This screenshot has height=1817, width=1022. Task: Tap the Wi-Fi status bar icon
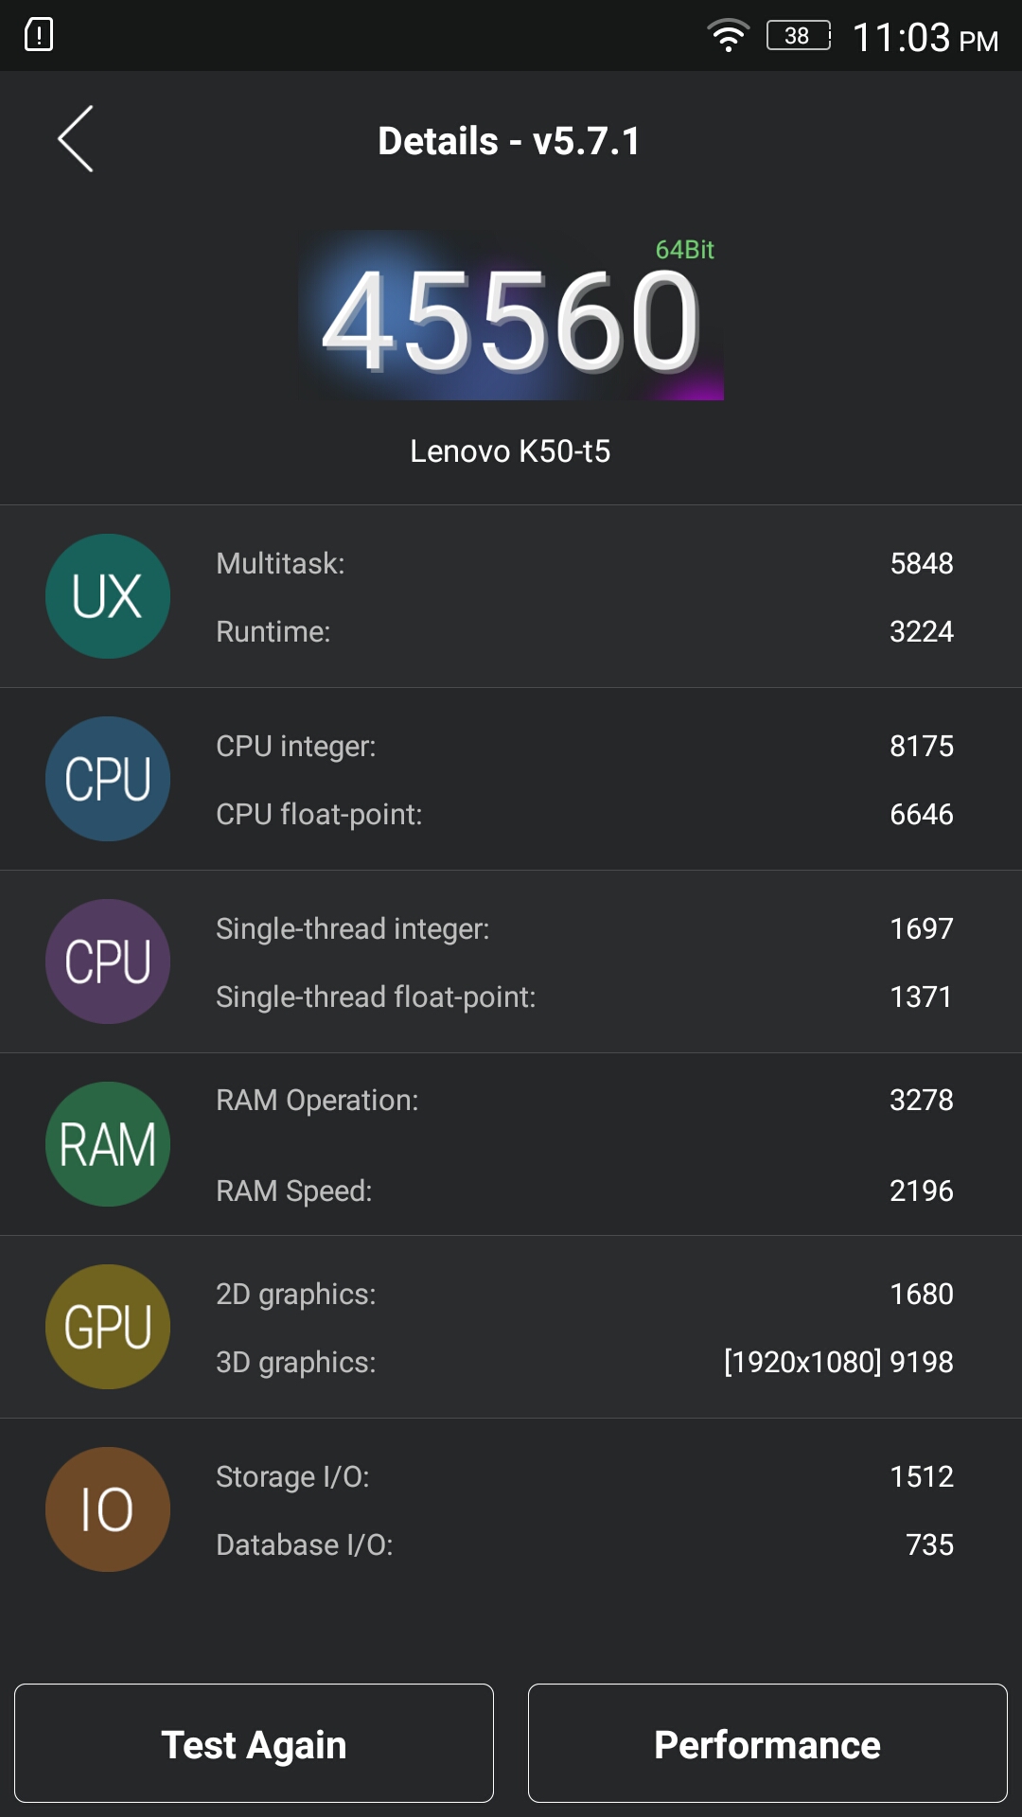pyautogui.click(x=728, y=36)
